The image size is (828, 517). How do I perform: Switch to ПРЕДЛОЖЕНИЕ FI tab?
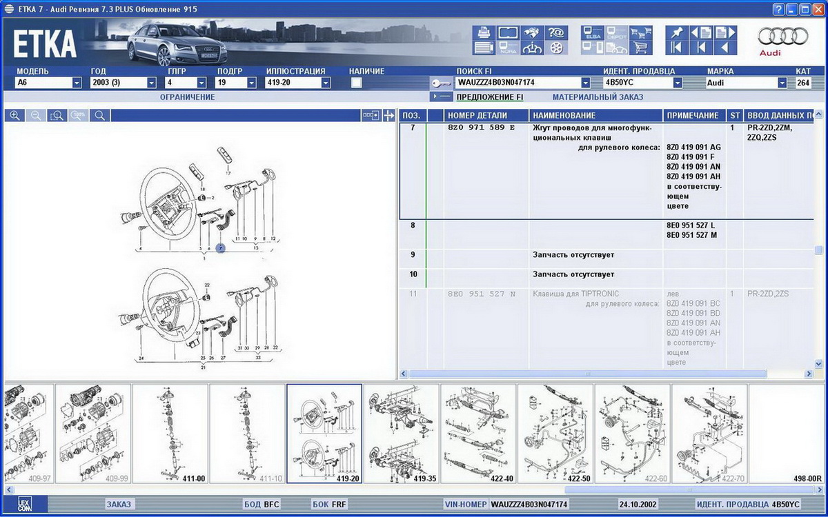click(490, 97)
